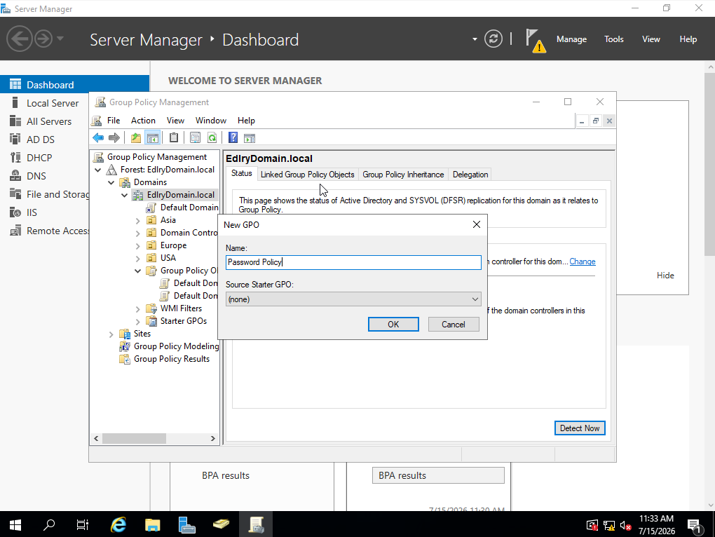The image size is (715, 537).
Task: Click the clipboard toolbar icon
Action: point(174,137)
